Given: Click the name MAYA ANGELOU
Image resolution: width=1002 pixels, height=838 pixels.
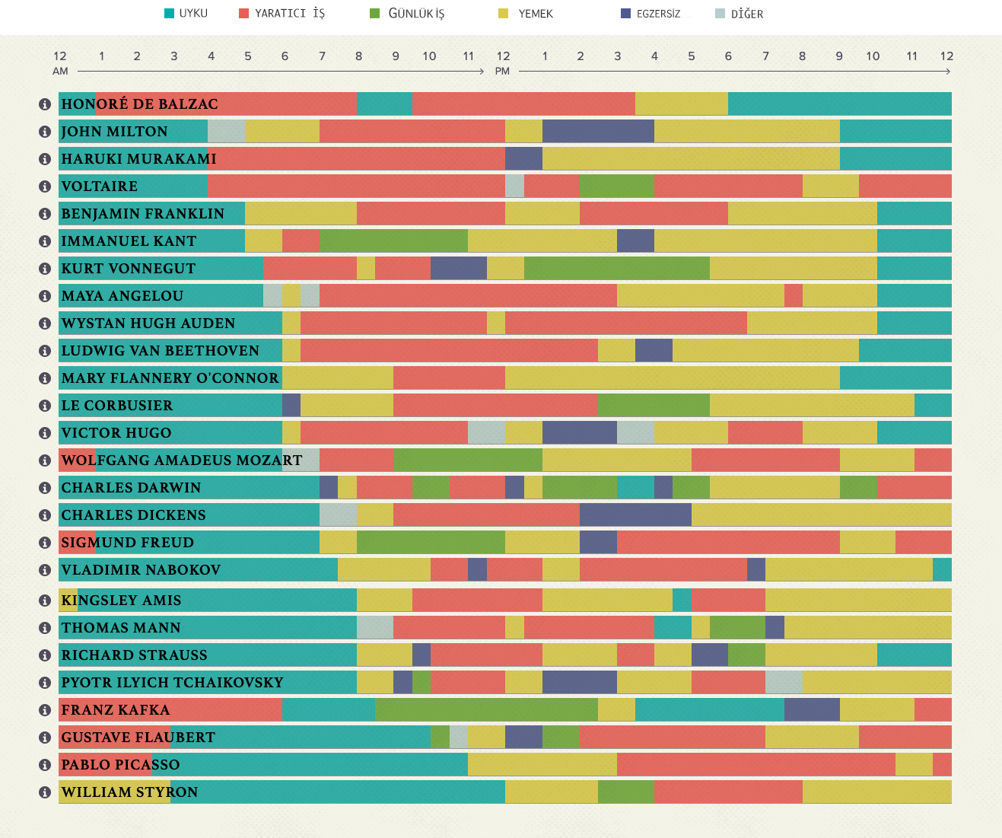Looking at the screenshot, I should click(x=122, y=296).
